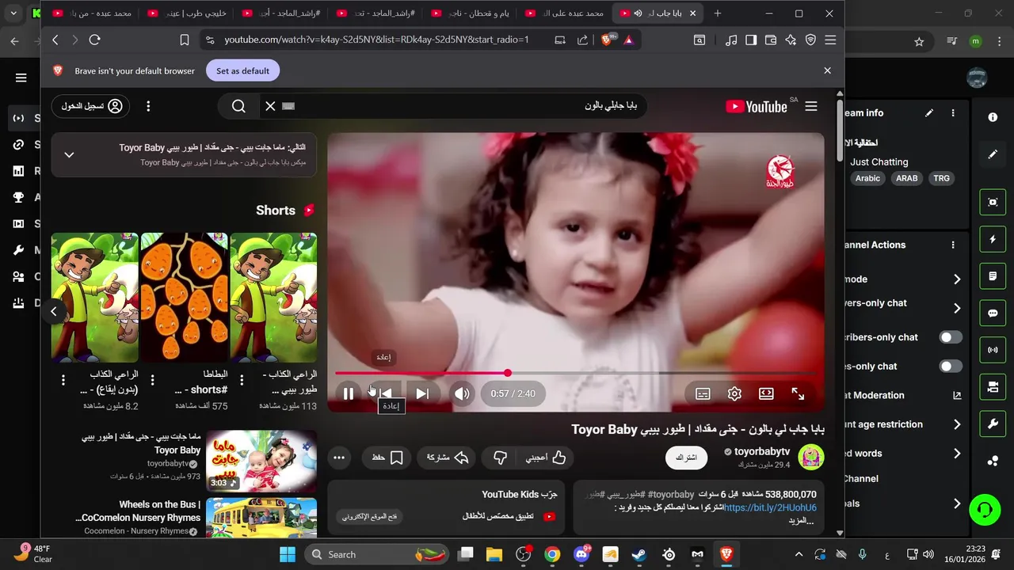Screen dimensions: 1014x570
Task: Expand the age restriction option chevron
Action: 957,424
